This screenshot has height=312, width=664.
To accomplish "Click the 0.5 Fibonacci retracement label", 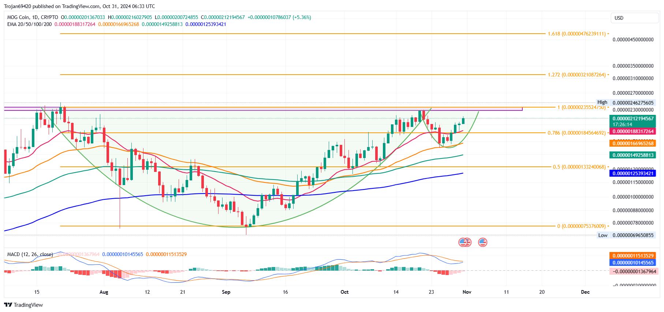I will 579,167.
